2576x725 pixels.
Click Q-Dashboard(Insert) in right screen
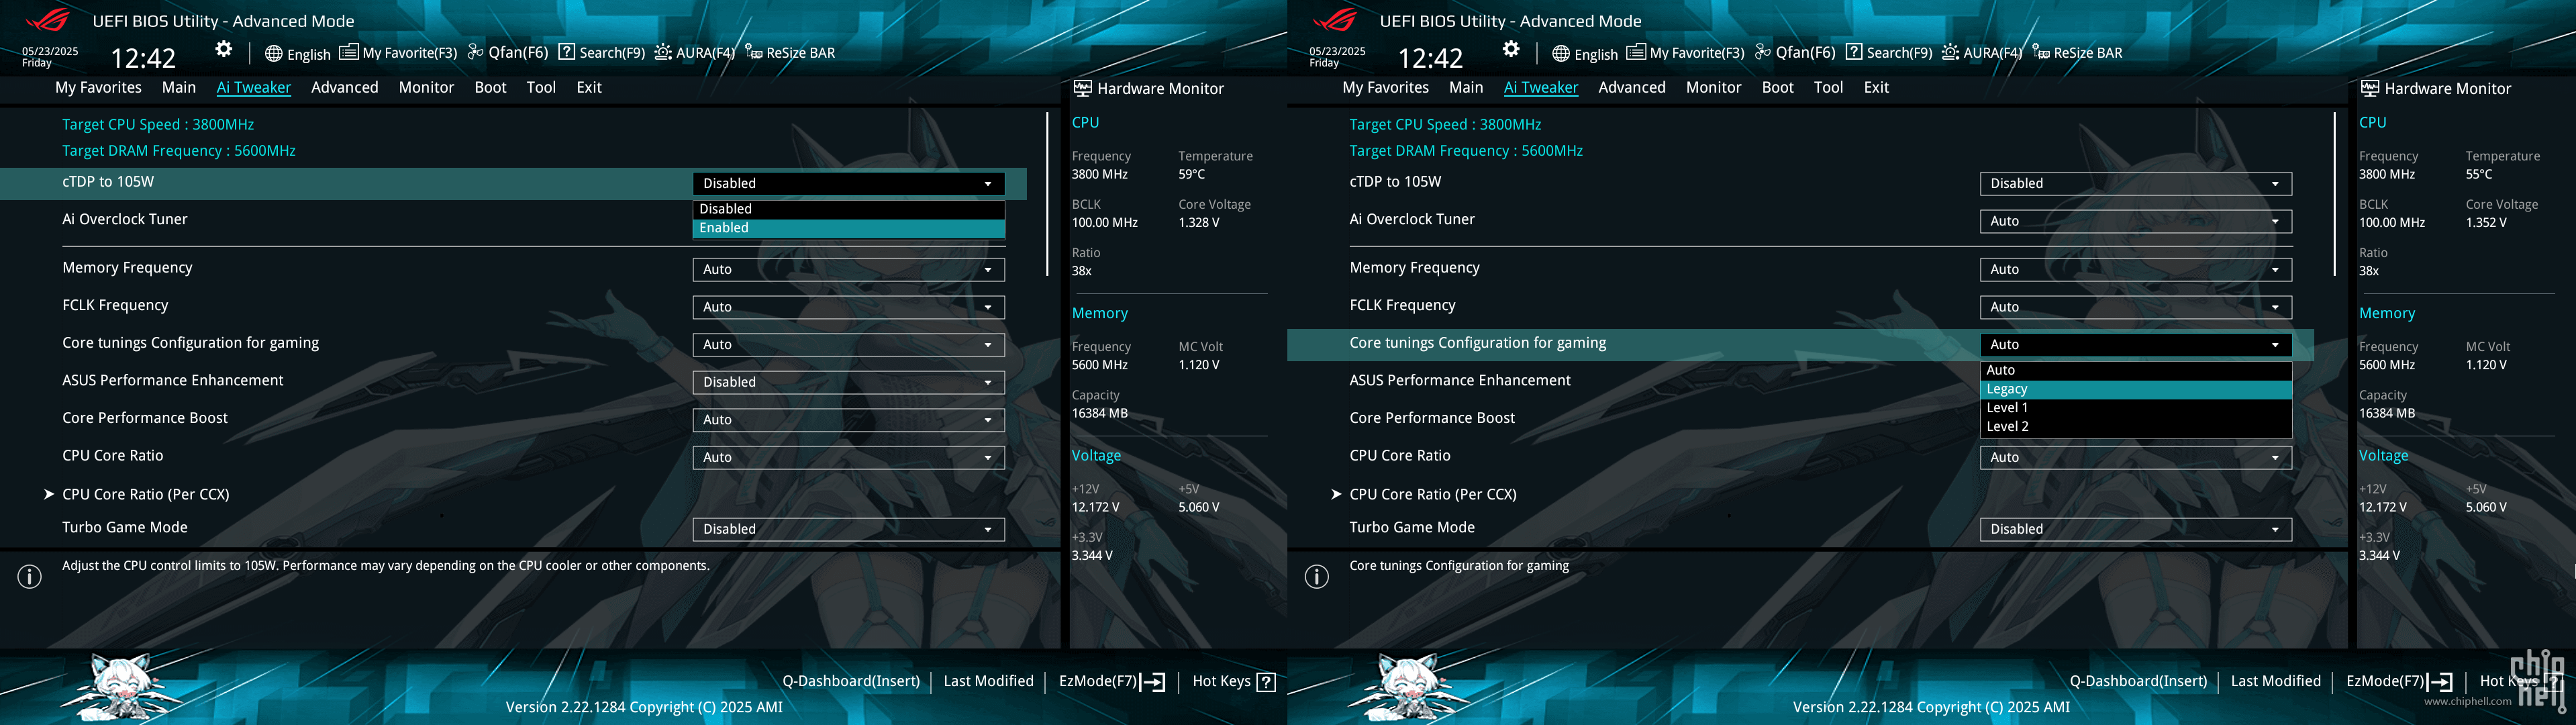pos(2138,681)
